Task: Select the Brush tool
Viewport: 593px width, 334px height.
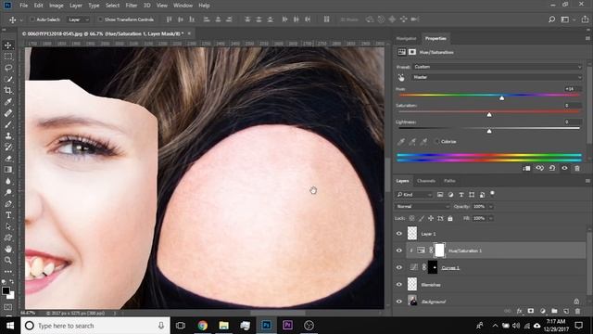Action: tap(8, 124)
